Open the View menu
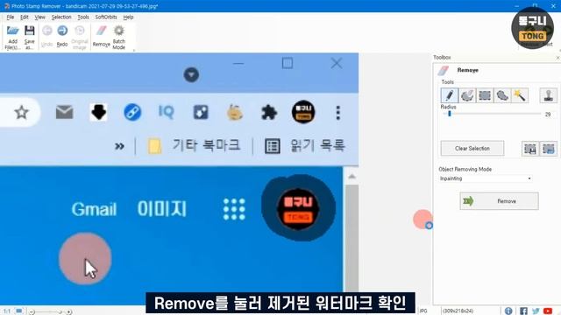561x315 pixels. 39,17
